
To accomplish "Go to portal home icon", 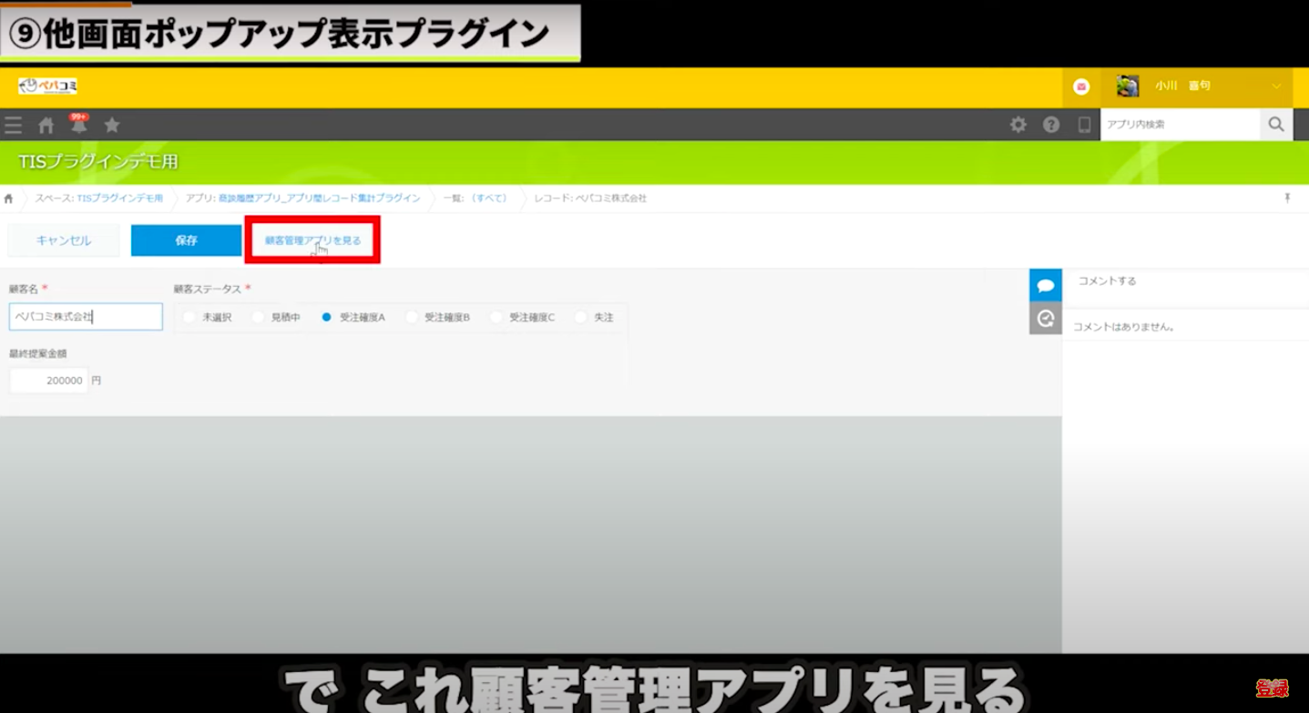I will click(x=46, y=125).
